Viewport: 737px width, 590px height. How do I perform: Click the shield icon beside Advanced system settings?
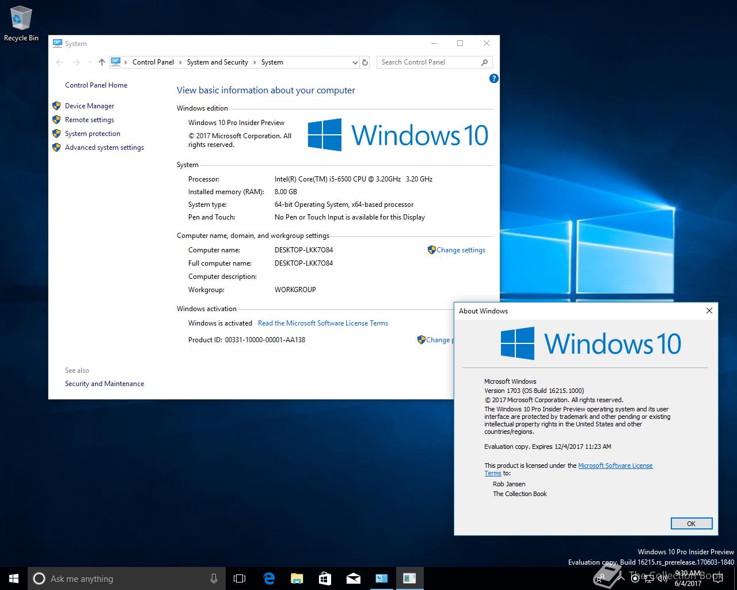pos(56,147)
